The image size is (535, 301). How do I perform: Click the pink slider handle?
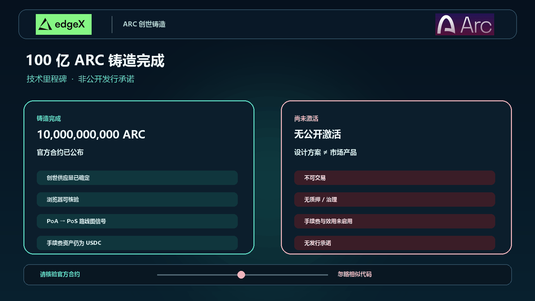point(241,275)
